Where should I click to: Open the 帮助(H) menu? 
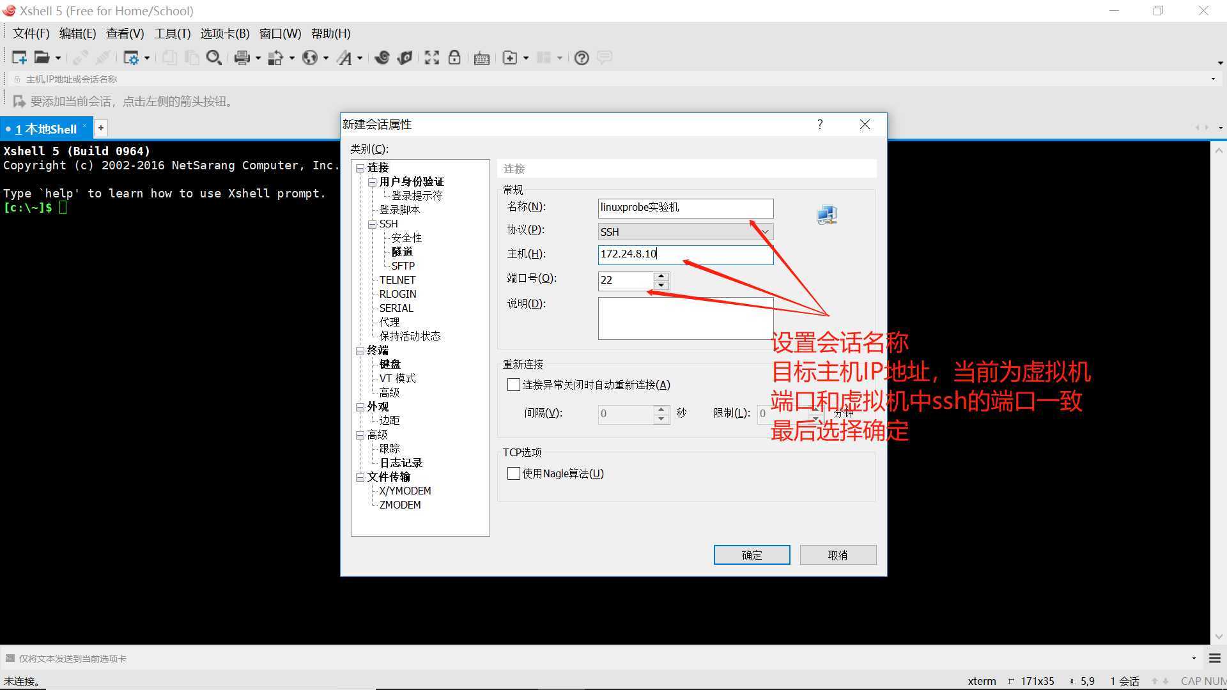tap(330, 34)
